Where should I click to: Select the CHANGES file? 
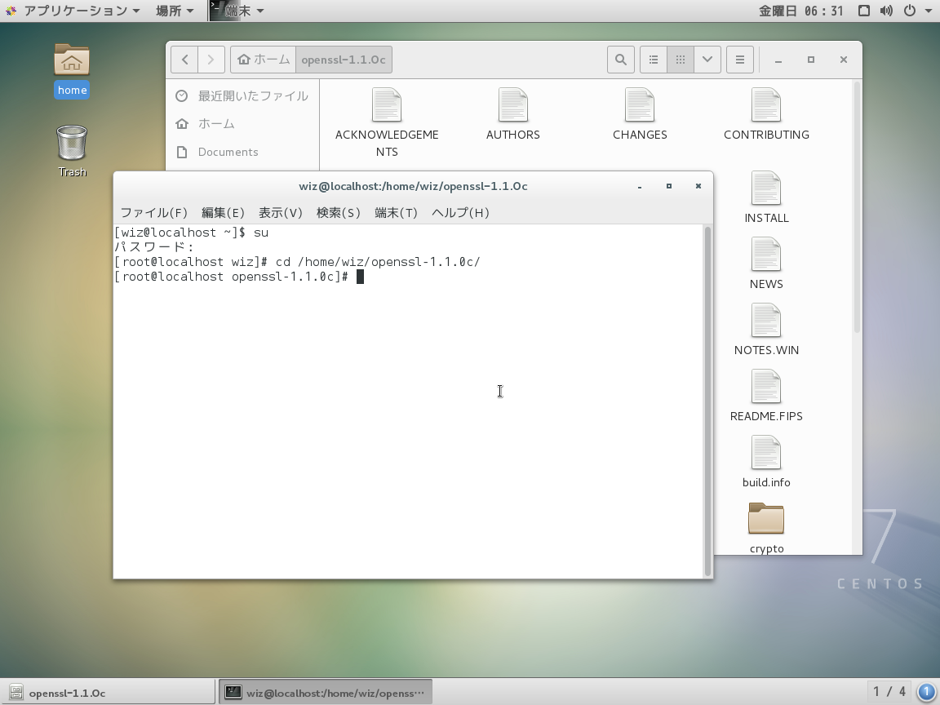click(x=640, y=114)
